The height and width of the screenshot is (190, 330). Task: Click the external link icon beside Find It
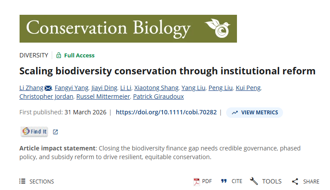coord(56,132)
